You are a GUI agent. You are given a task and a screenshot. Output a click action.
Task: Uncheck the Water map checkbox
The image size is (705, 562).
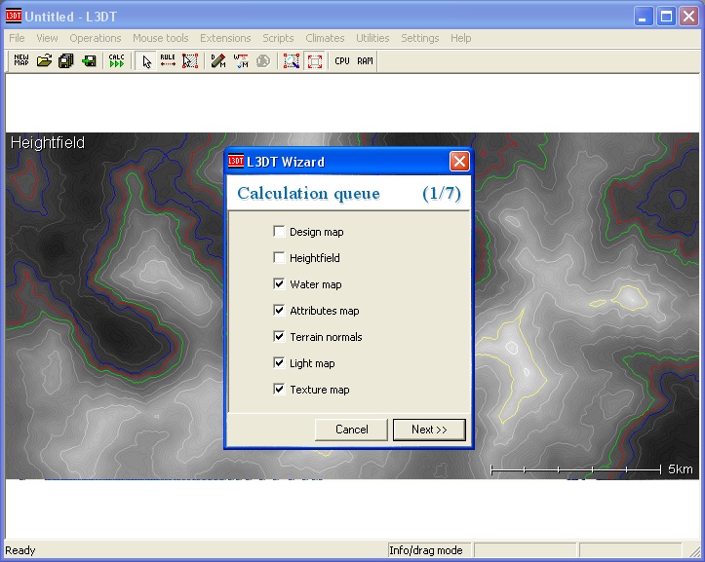280,284
